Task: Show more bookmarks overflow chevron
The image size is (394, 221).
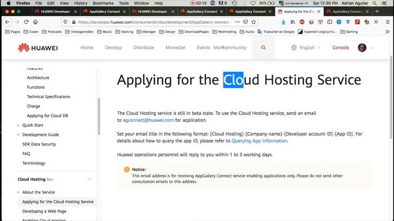Action: point(387,32)
